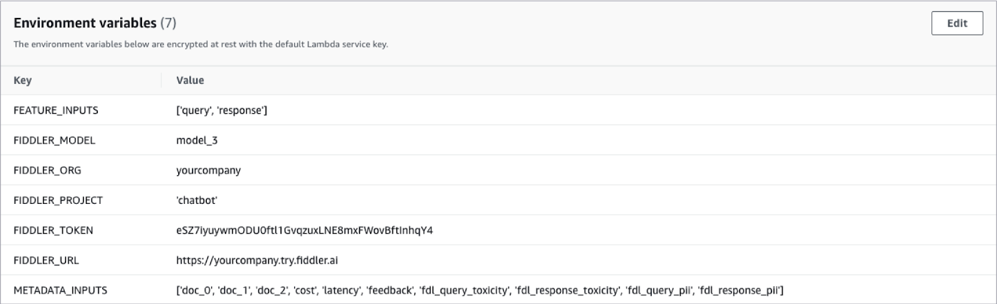Click the ['query', 'response'] value

[x=222, y=110]
